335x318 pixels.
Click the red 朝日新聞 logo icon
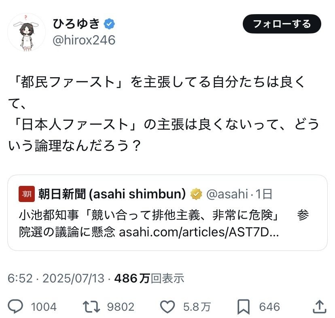pos(25,195)
